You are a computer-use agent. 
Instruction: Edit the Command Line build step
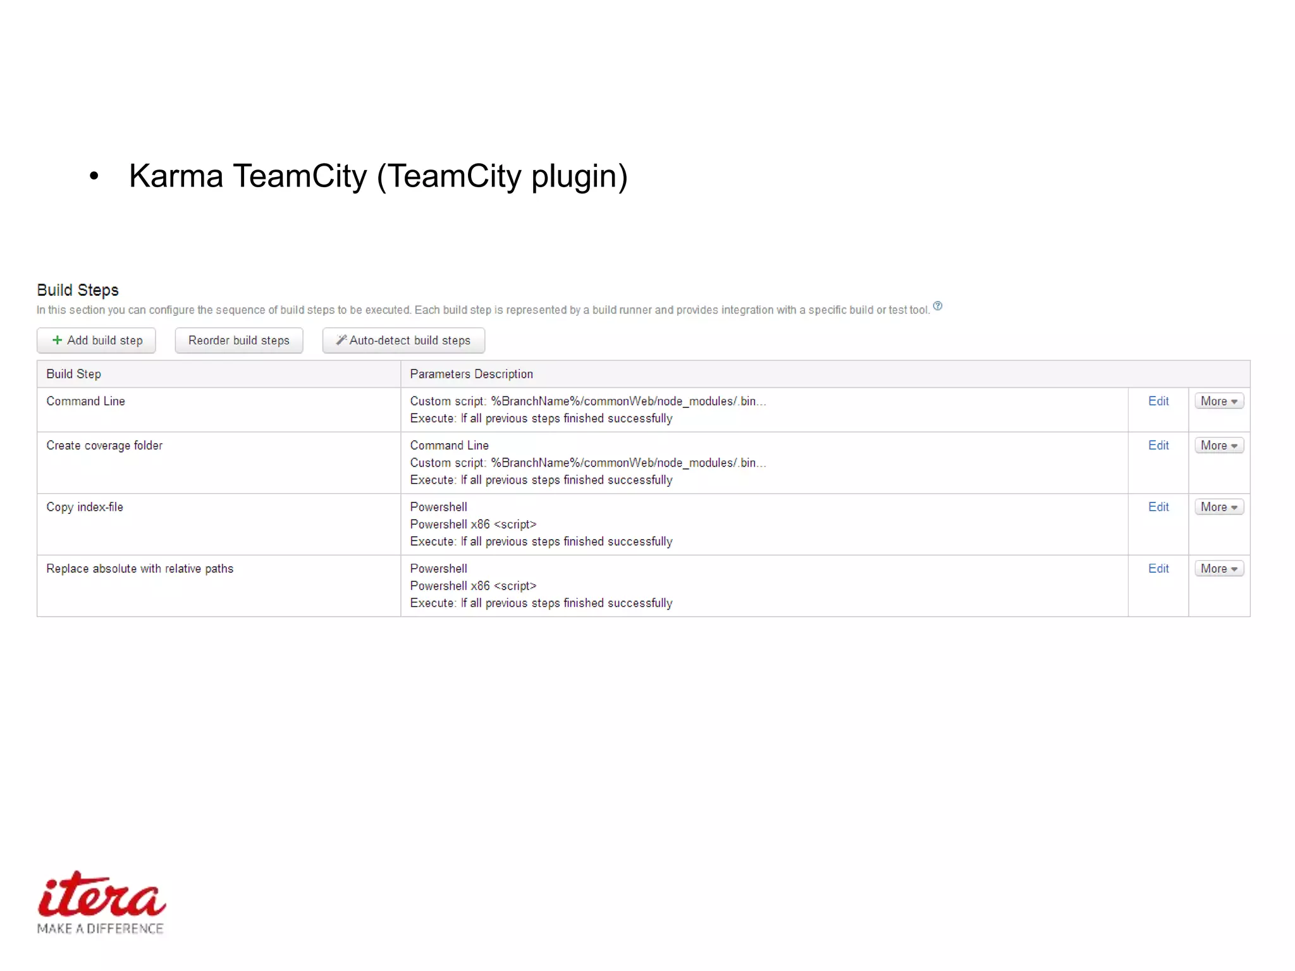coord(1158,401)
